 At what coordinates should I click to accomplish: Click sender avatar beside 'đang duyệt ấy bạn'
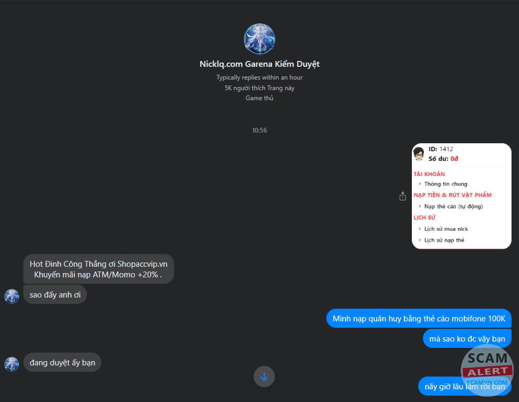click(x=12, y=364)
